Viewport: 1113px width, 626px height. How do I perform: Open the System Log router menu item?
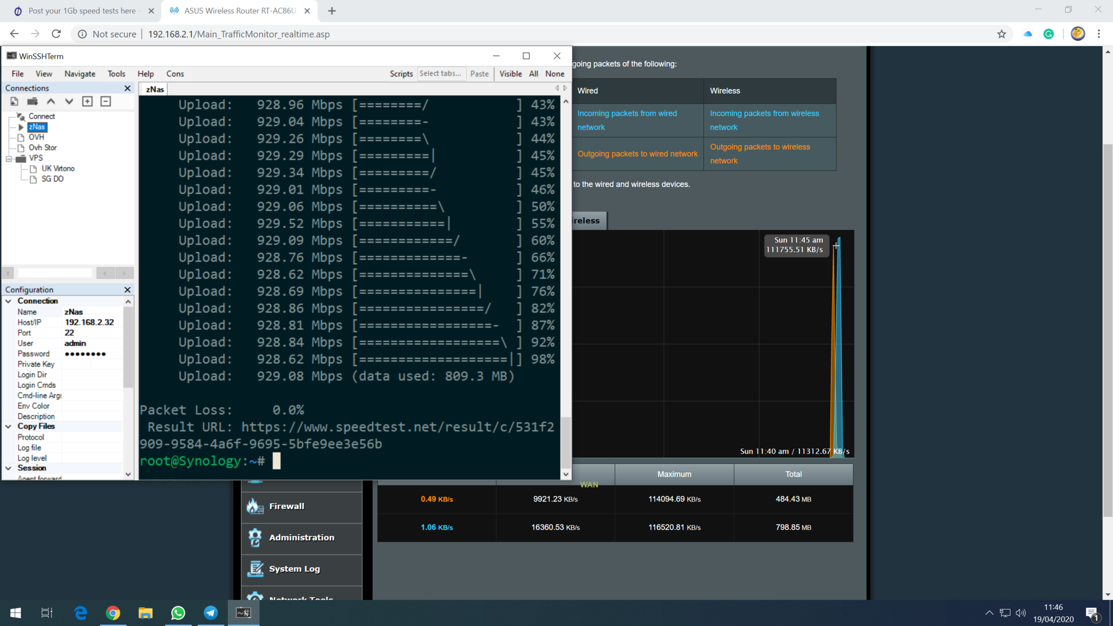coord(302,569)
